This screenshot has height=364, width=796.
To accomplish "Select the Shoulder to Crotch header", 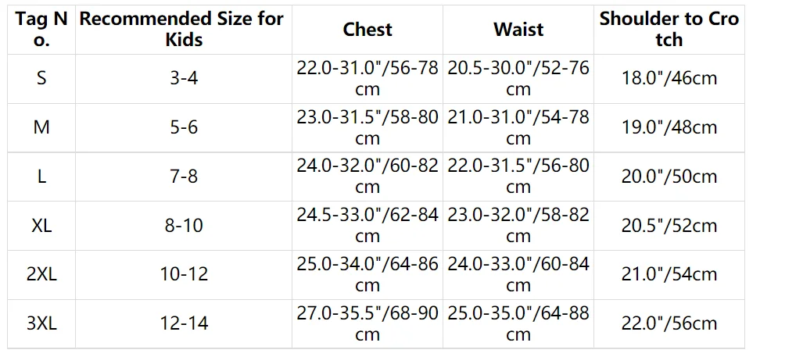I will [x=669, y=30].
